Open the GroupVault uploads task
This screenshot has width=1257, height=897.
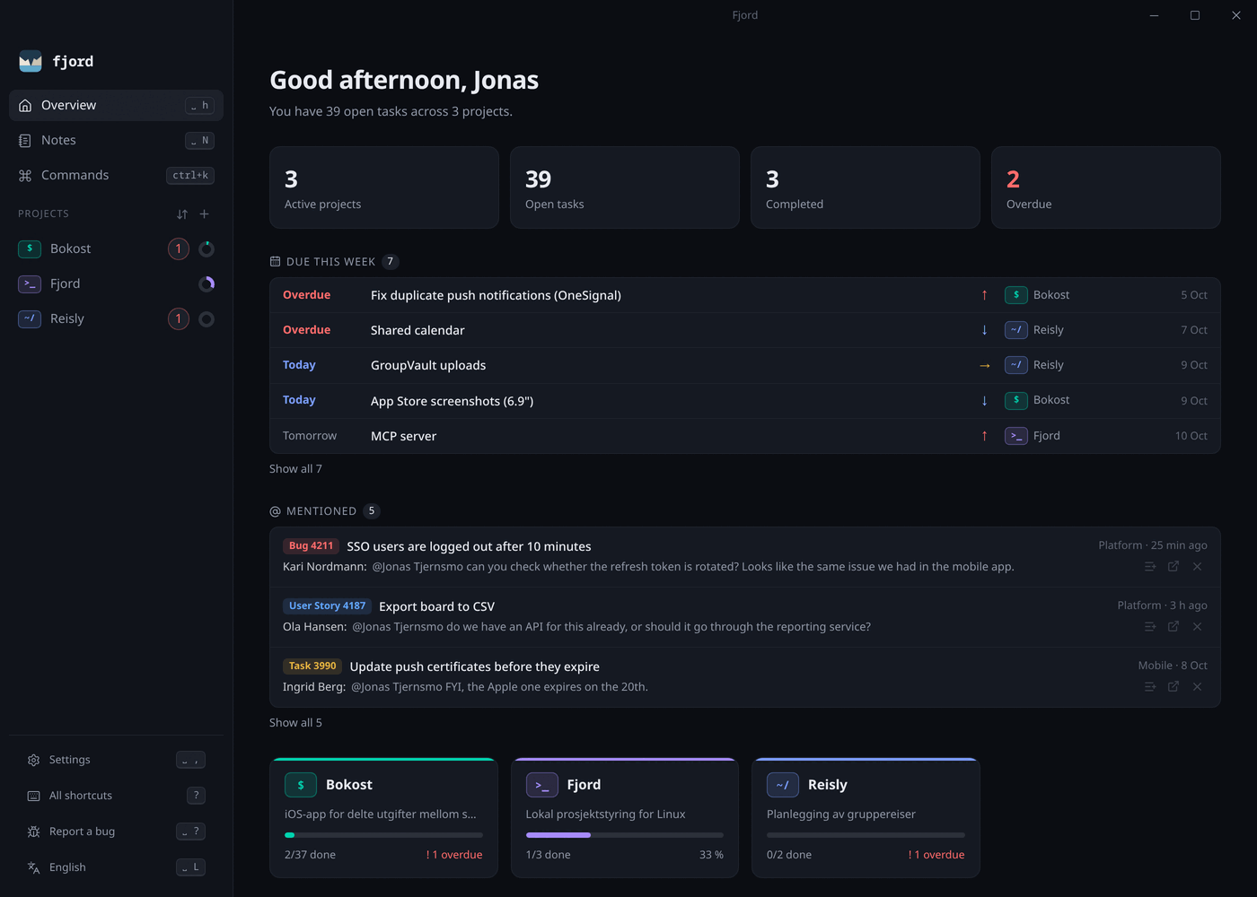744,365
